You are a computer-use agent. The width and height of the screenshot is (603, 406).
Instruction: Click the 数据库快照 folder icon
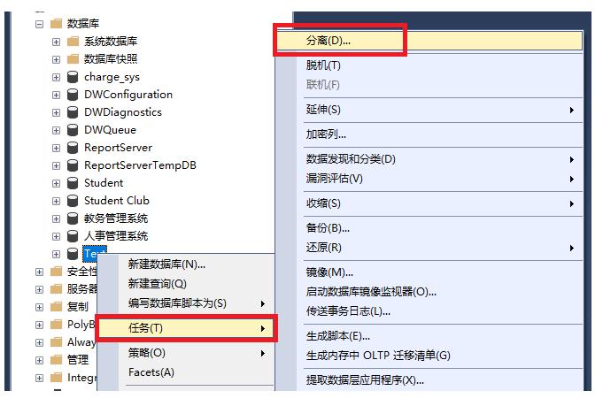[x=73, y=59]
